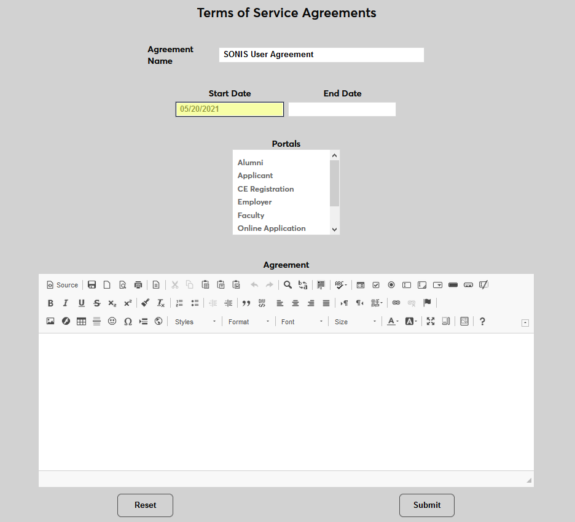Switch the editor to Source view
The width and height of the screenshot is (575, 522).
point(61,284)
